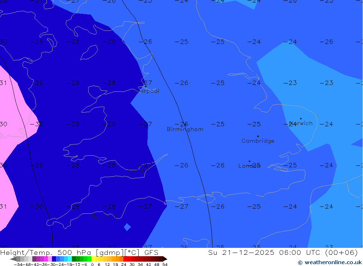Click the small light-blue diamond below Plymouth
Screen dimensions: 363x266
pyautogui.click(x=127, y=227)
